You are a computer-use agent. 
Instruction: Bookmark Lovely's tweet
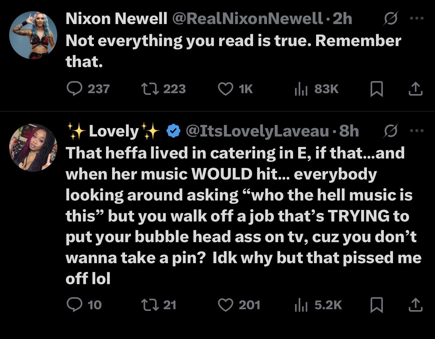pos(377,305)
